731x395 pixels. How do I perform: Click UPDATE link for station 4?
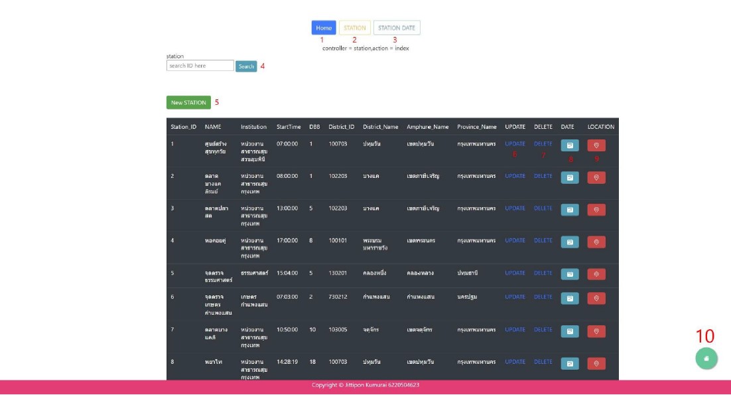(515, 240)
